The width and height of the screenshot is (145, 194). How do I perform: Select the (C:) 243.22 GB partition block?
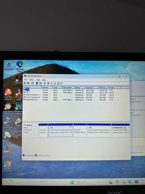coord(60,130)
